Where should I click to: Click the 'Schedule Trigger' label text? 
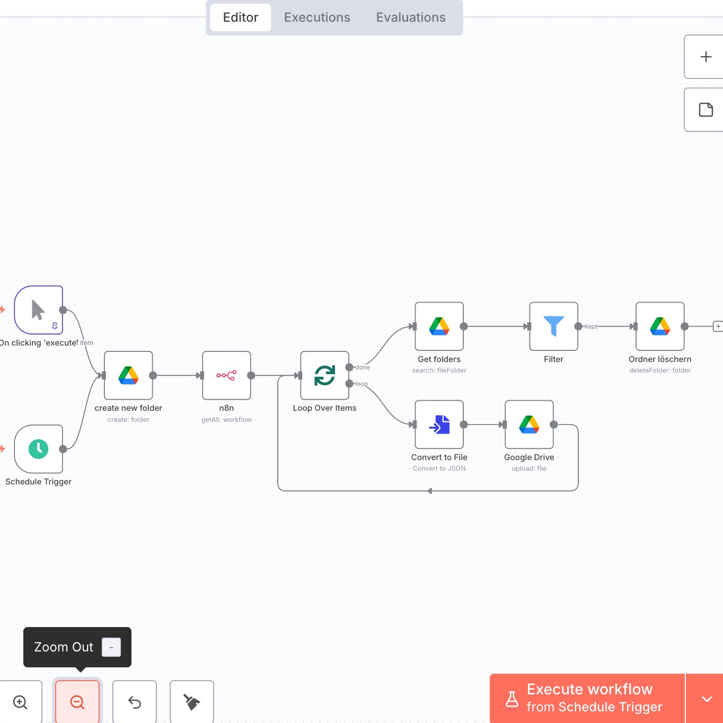(x=38, y=482)
